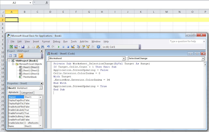Switch to the Categorized properties tab

[x=27, y=93]
